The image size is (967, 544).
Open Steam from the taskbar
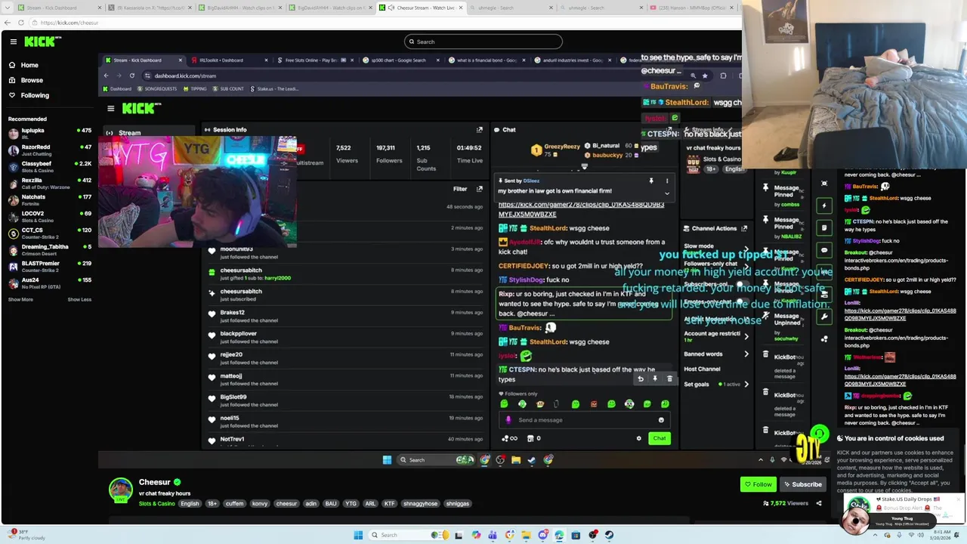pyautogui.click(x=609, y=535)
